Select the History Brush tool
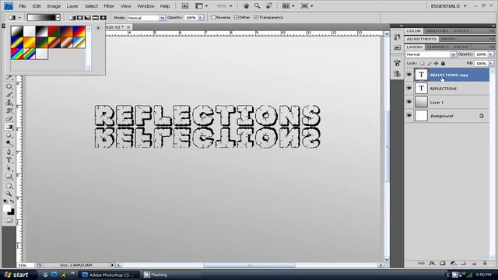 point(9,110)
